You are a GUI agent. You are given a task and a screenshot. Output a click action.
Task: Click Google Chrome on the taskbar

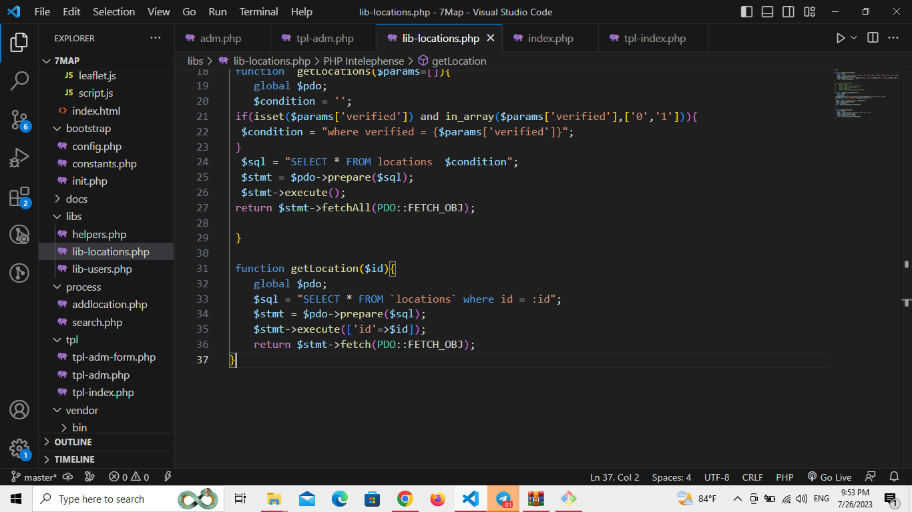point(405,498)
